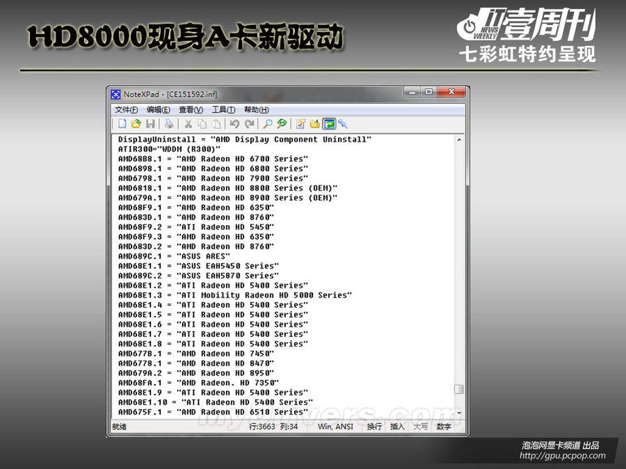Click the ATI Mobility Radeon HD 5000 Series line
Image resolution: width=626 pixels, height=469 pixels.
point(235,295)
